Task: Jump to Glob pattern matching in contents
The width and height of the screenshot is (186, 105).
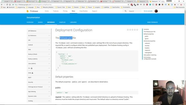Action: 150,55
